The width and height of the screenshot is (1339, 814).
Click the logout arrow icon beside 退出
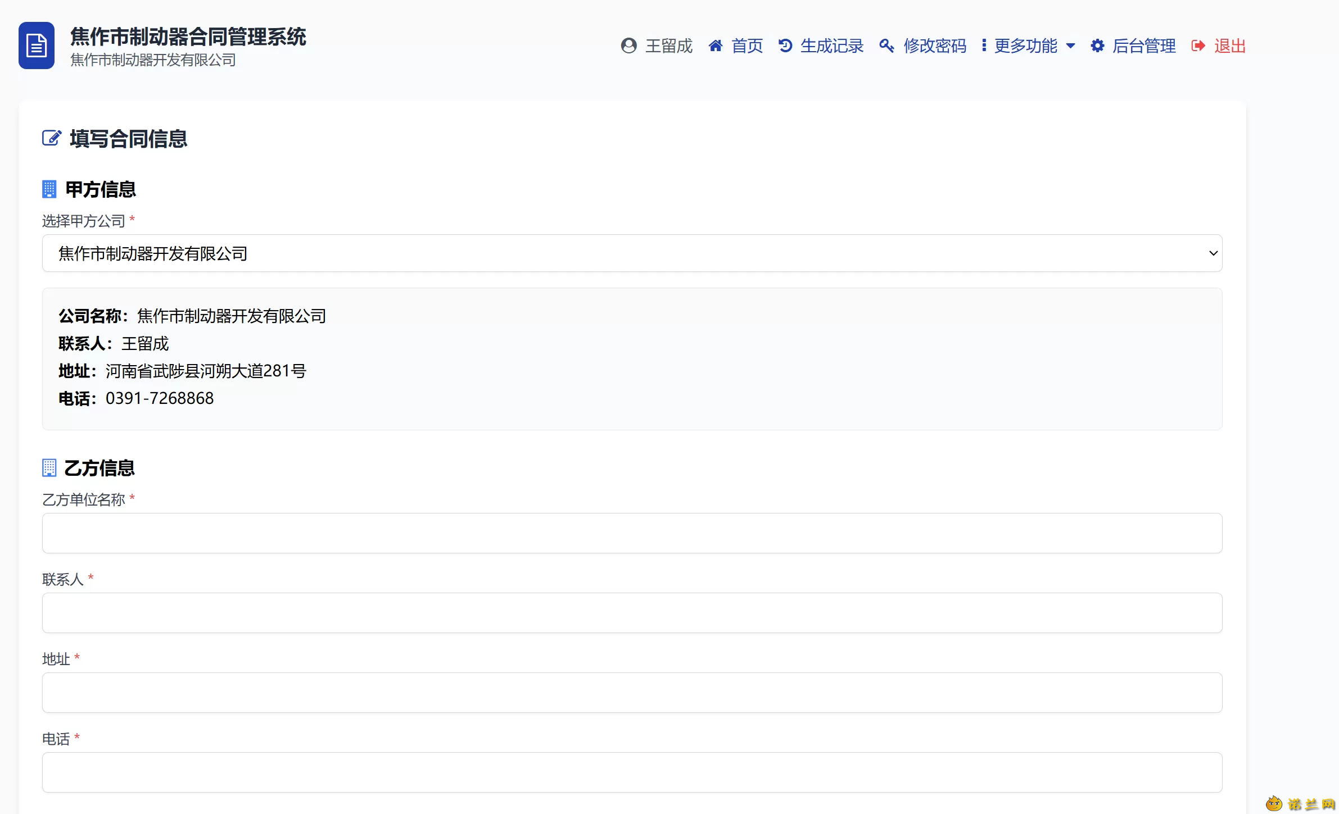tap(1198, 46)
